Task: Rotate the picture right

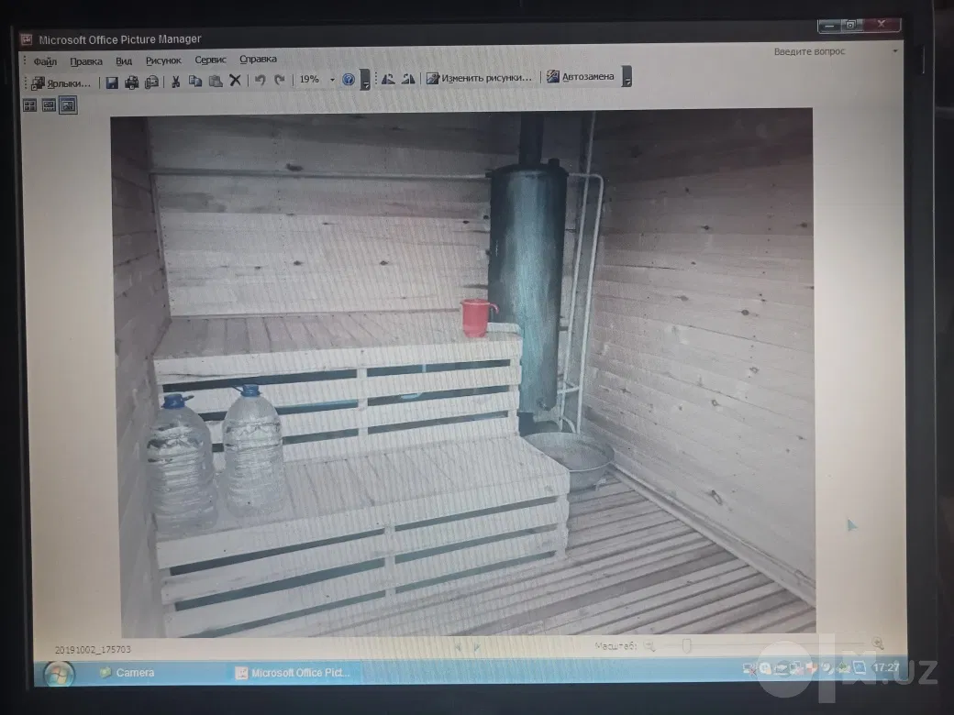Action: pos(408,79)
